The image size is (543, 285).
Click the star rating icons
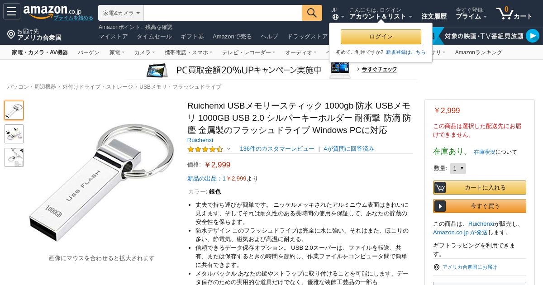205,149
